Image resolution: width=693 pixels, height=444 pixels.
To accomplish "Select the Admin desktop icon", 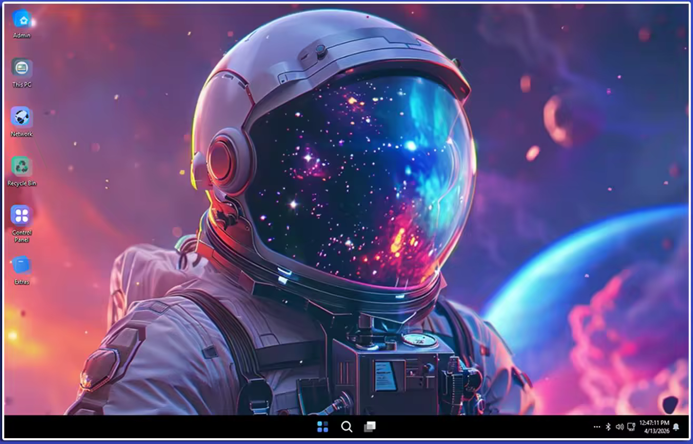I will 22,20.
